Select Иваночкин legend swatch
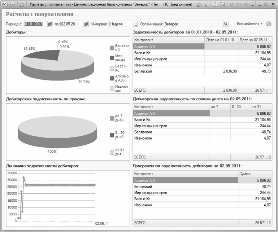Screen dimensions: 278x232 click(112, 89)
